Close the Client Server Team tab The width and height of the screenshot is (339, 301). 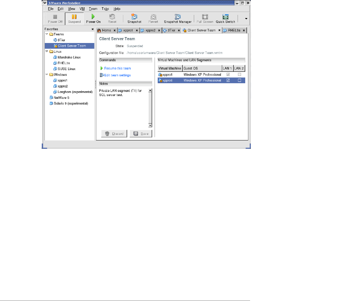pos(219,30)
